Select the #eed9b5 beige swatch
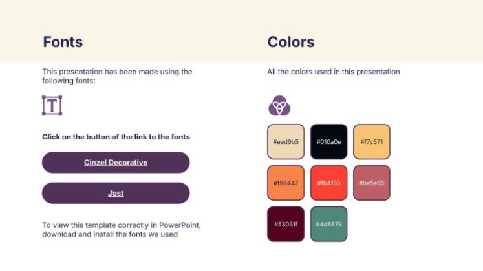The image size is (483, 271). click(x=286, y=142)
